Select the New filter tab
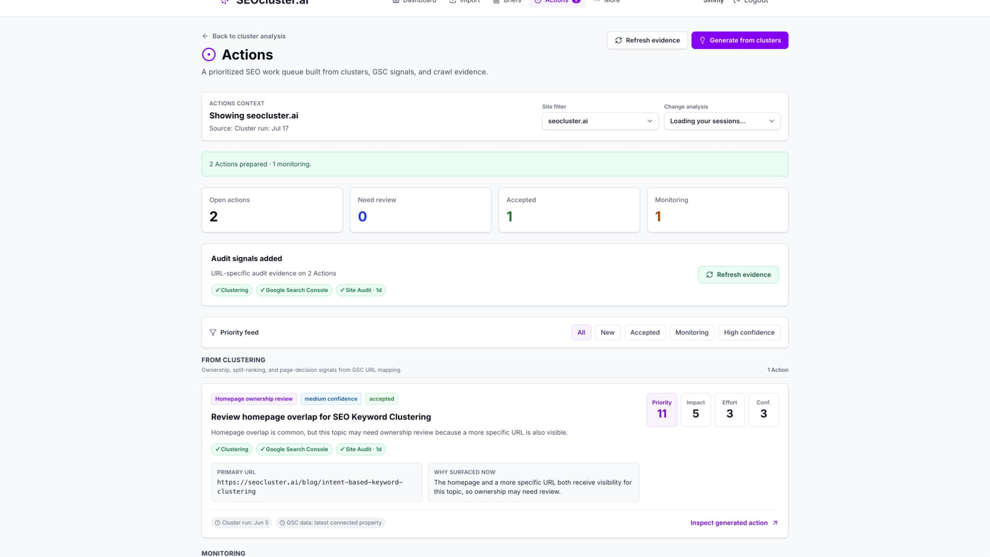The width and height of the screenshot is (990, 557). [608, 332]
